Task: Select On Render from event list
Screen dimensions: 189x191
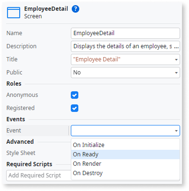Action: coord(125,164)
